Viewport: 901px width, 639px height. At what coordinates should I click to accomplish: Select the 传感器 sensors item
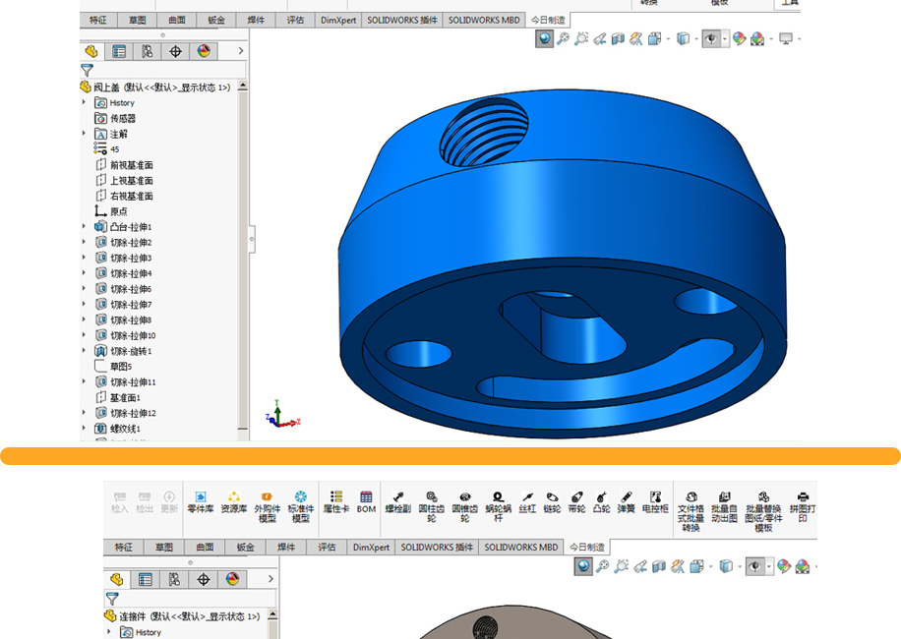115,118
